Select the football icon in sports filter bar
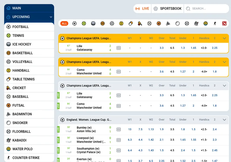Image resolution: width=231 pixels, height=162 pixels. [75, 23]
